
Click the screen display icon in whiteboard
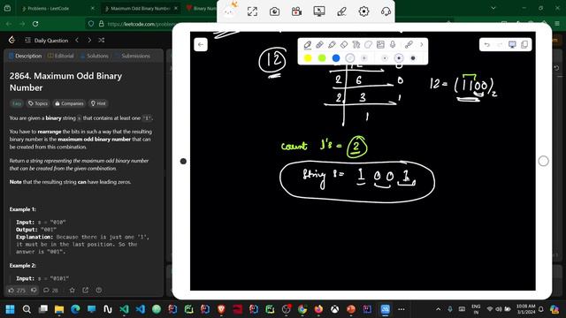(x=512, y=45)
